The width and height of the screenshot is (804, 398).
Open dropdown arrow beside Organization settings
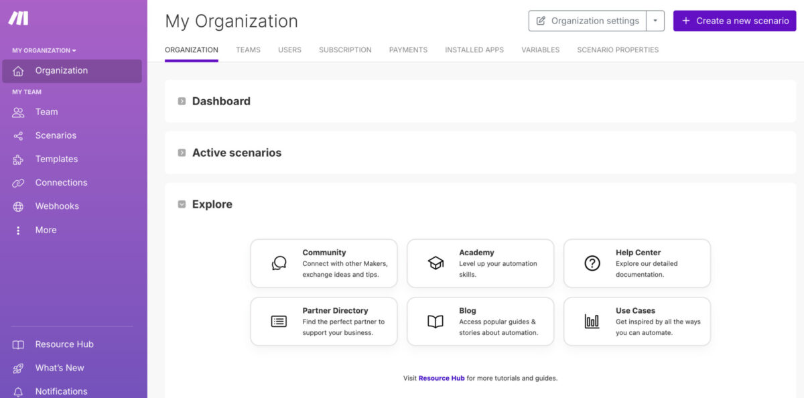pos(655,21)
